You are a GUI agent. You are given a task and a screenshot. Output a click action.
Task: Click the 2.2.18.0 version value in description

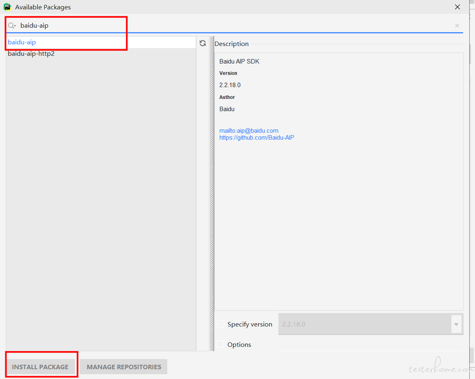coord(230,85)
